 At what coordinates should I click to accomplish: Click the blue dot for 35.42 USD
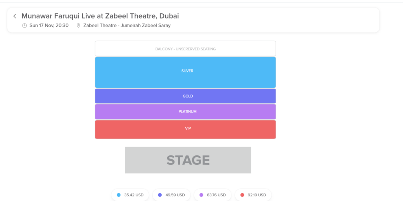118,195
